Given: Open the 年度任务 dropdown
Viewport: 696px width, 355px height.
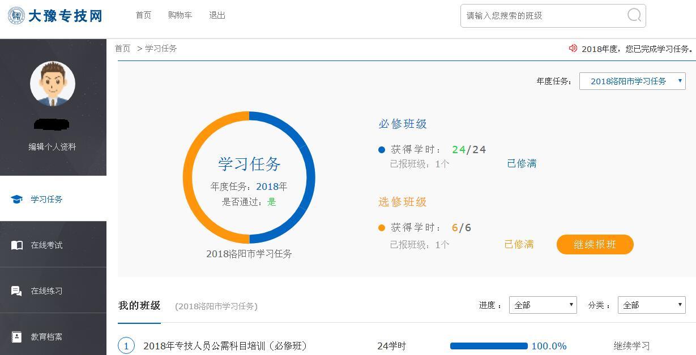Looking at the screenshot, I should [x=632, y=81].
